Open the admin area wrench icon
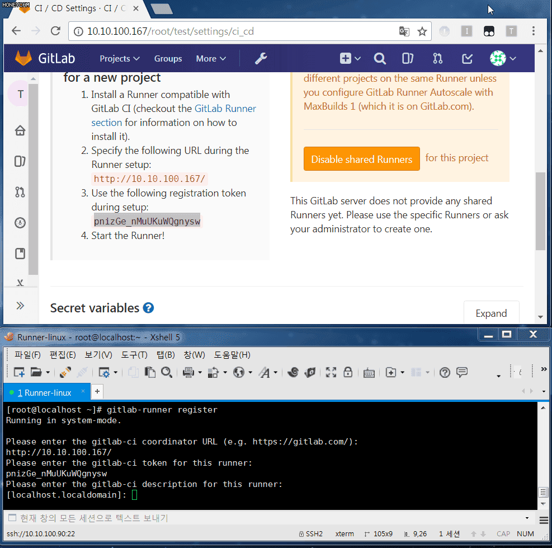 261,59
